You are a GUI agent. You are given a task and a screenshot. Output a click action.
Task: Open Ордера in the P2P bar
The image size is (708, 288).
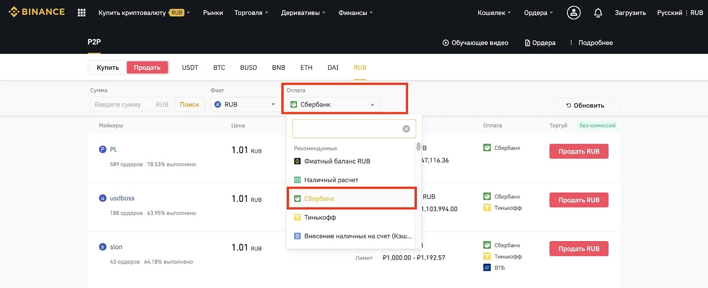[x=540, y=43]
